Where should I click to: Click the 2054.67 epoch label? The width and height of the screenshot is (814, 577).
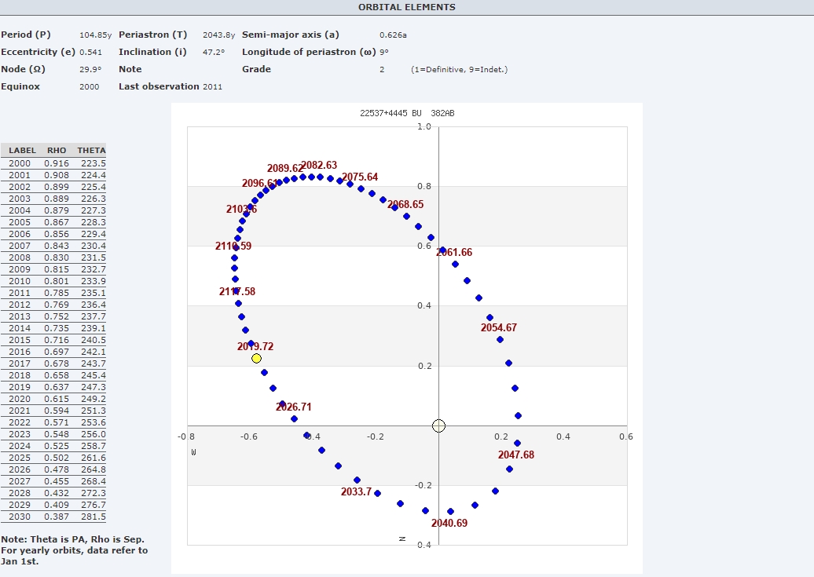tap(499, 327)
